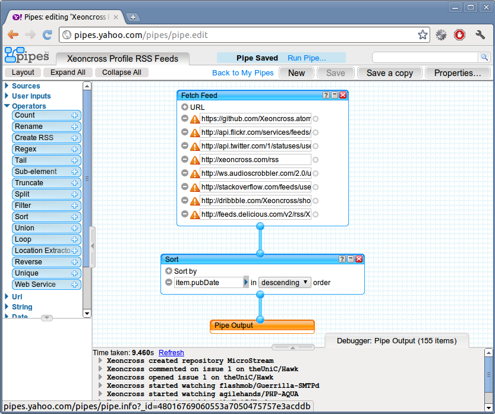
Task: Open item.pubDate field selector arrow
Action: (246, 282)
